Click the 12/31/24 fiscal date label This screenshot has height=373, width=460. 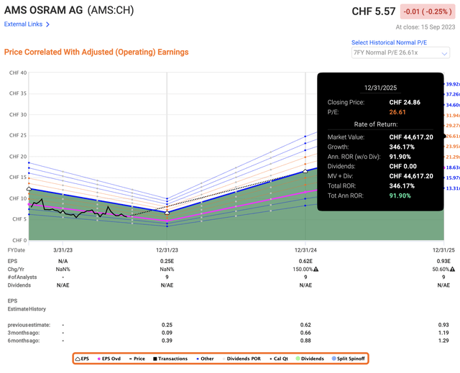click(305, 250)
